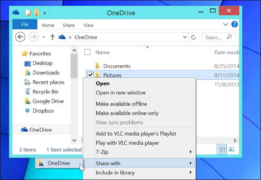Click the OneDrive address bar path
Screen dimensions: 261x180
tap(86, 37)
